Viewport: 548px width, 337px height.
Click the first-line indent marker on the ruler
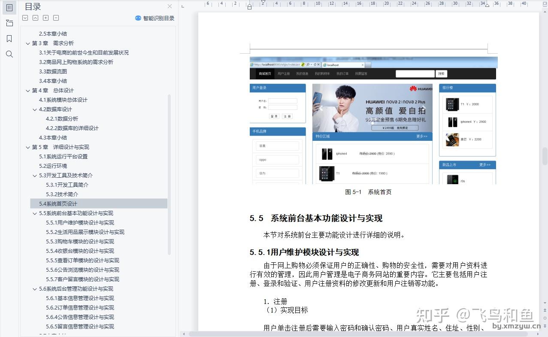263,2
